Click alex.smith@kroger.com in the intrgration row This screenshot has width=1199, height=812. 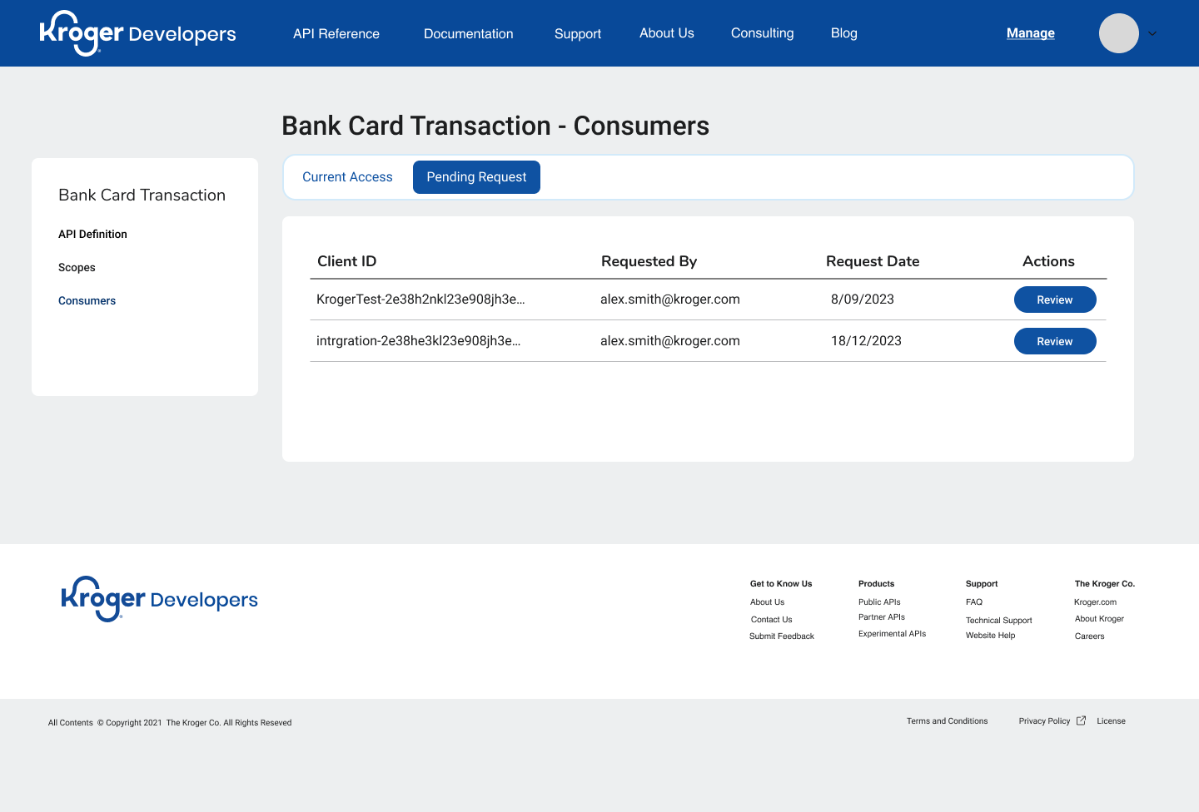(x=670, y=341)
